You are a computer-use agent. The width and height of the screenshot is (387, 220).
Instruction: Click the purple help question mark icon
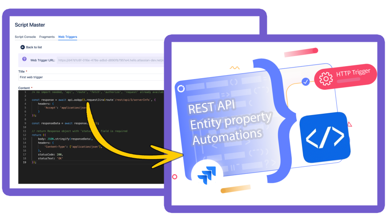pyautogui.click(x=24, y=59)
